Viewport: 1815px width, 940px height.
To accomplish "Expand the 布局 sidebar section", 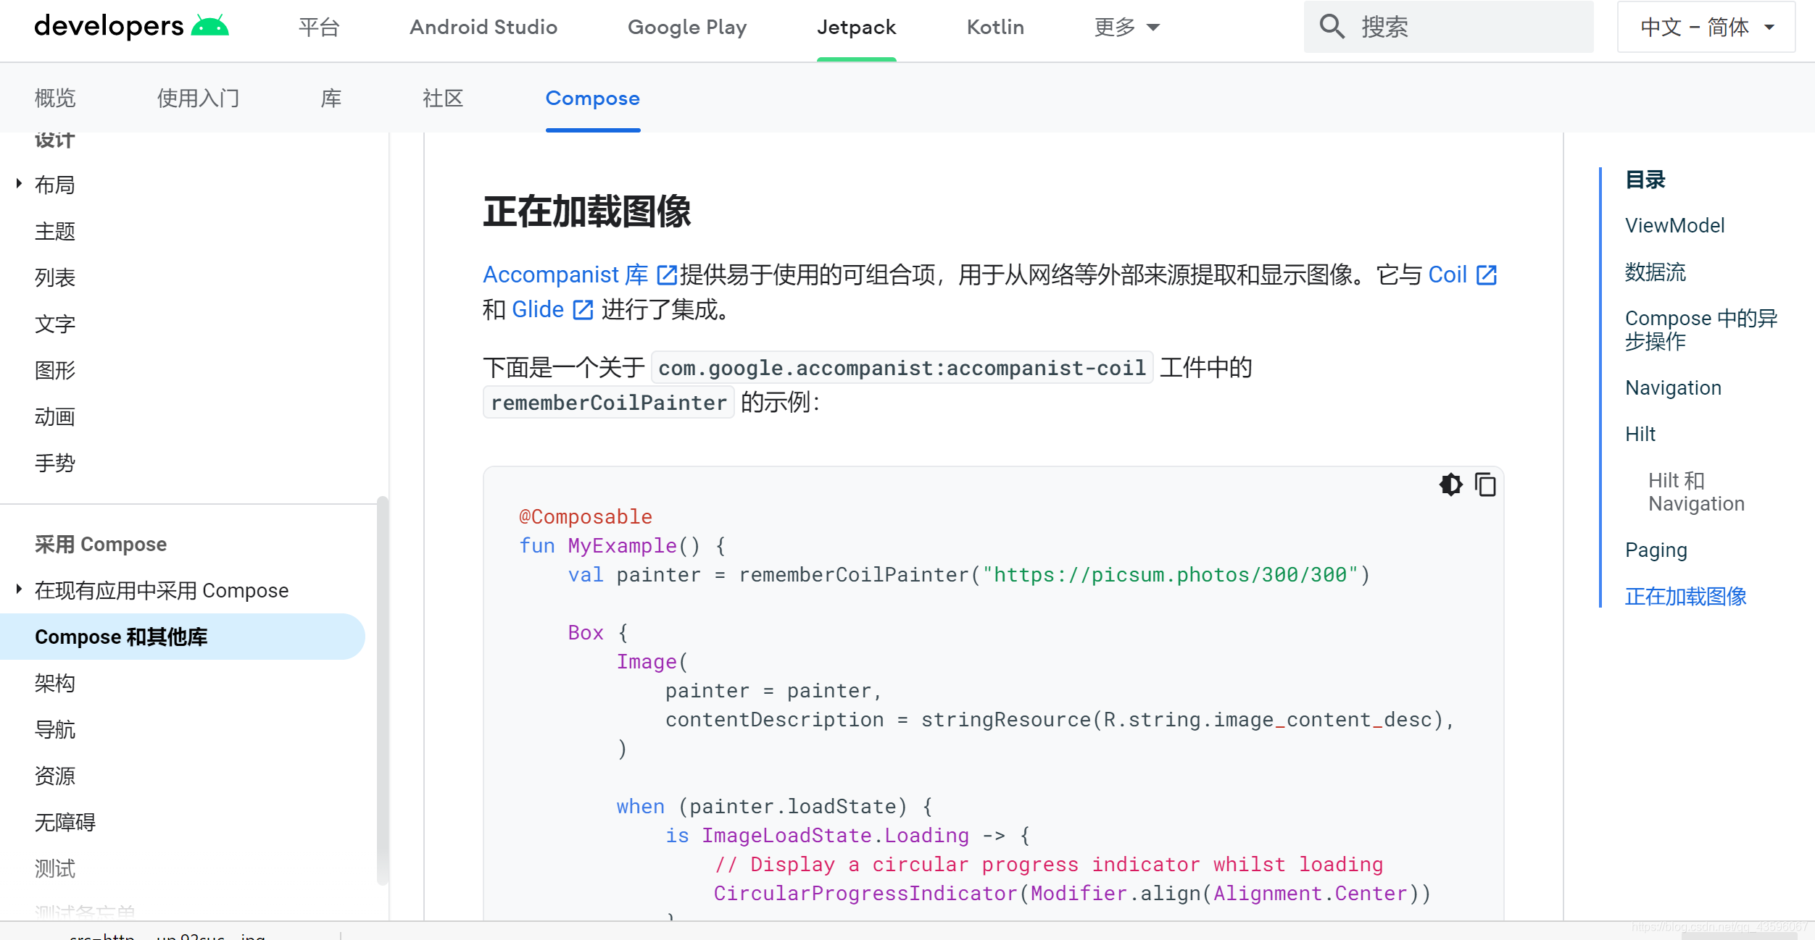I will (19, 184).
